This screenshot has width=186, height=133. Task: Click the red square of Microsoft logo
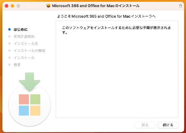coord(24,99)
